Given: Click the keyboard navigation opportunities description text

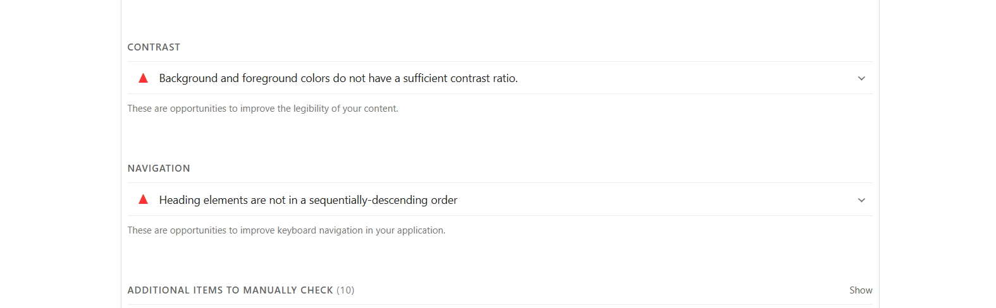Looking at the screenshot, I should (286, 230).
